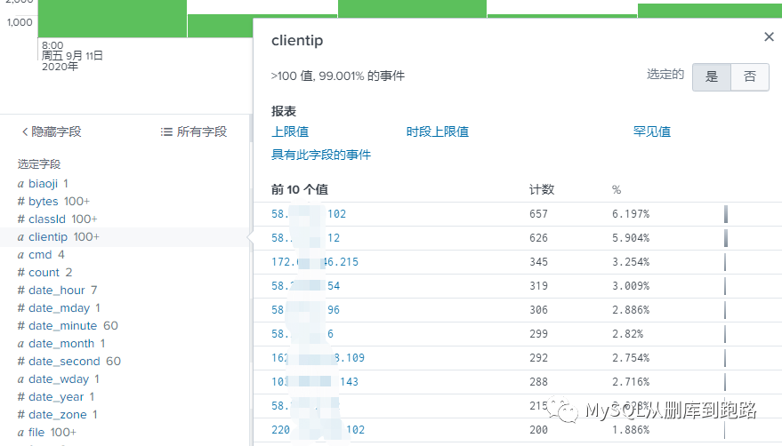Click percentage 2.716%

[631, 381]
